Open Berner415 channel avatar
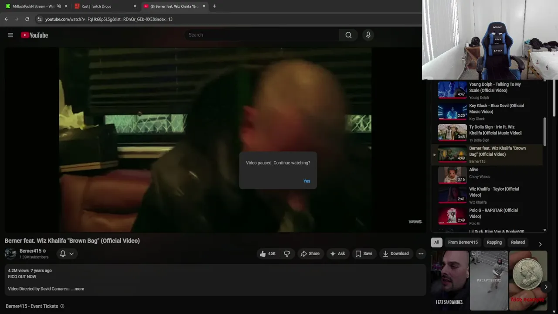This screenshot has height=314, width=558. 10,253
